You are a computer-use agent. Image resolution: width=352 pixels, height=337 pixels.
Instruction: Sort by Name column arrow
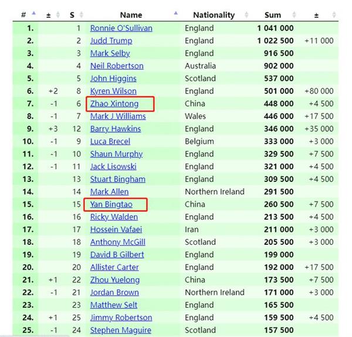(176, 14)
